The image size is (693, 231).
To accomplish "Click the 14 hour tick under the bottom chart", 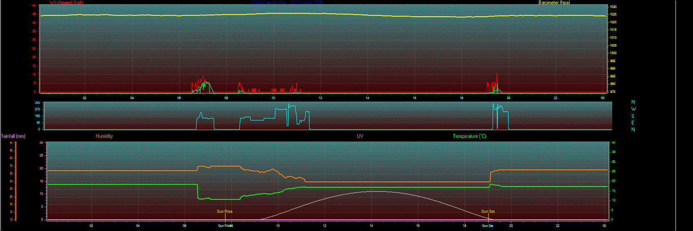I will (371, 226).
